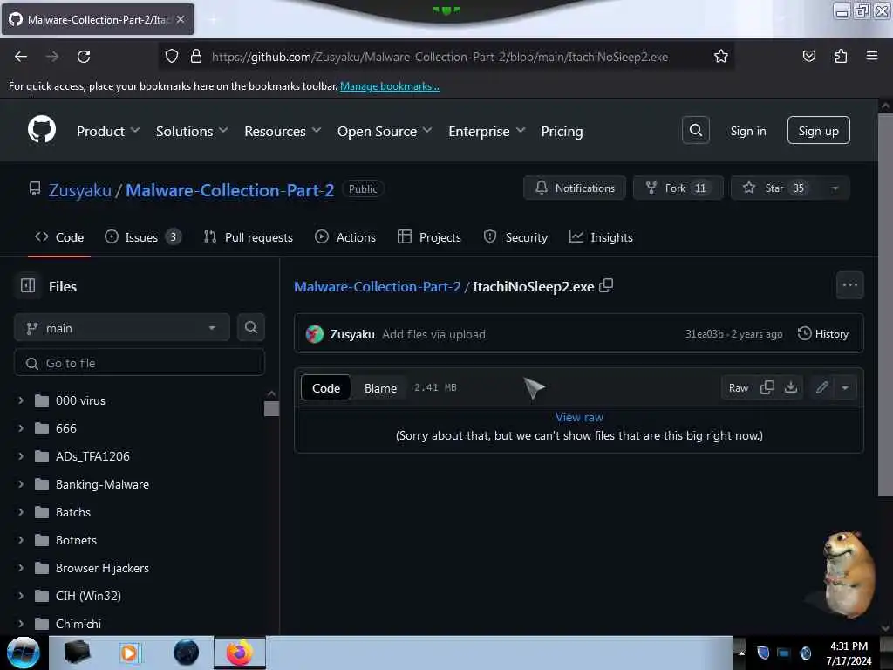Open the Solutions dropdown menu
This screenshot has height=670, width=893.
[191, 131]
